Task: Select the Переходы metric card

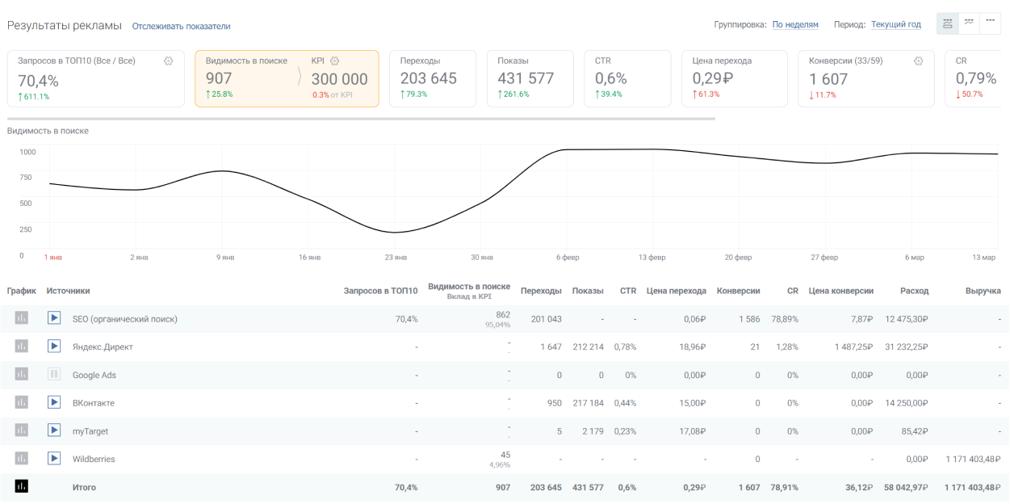Action: pyautogui.click(x=433, y=78)
